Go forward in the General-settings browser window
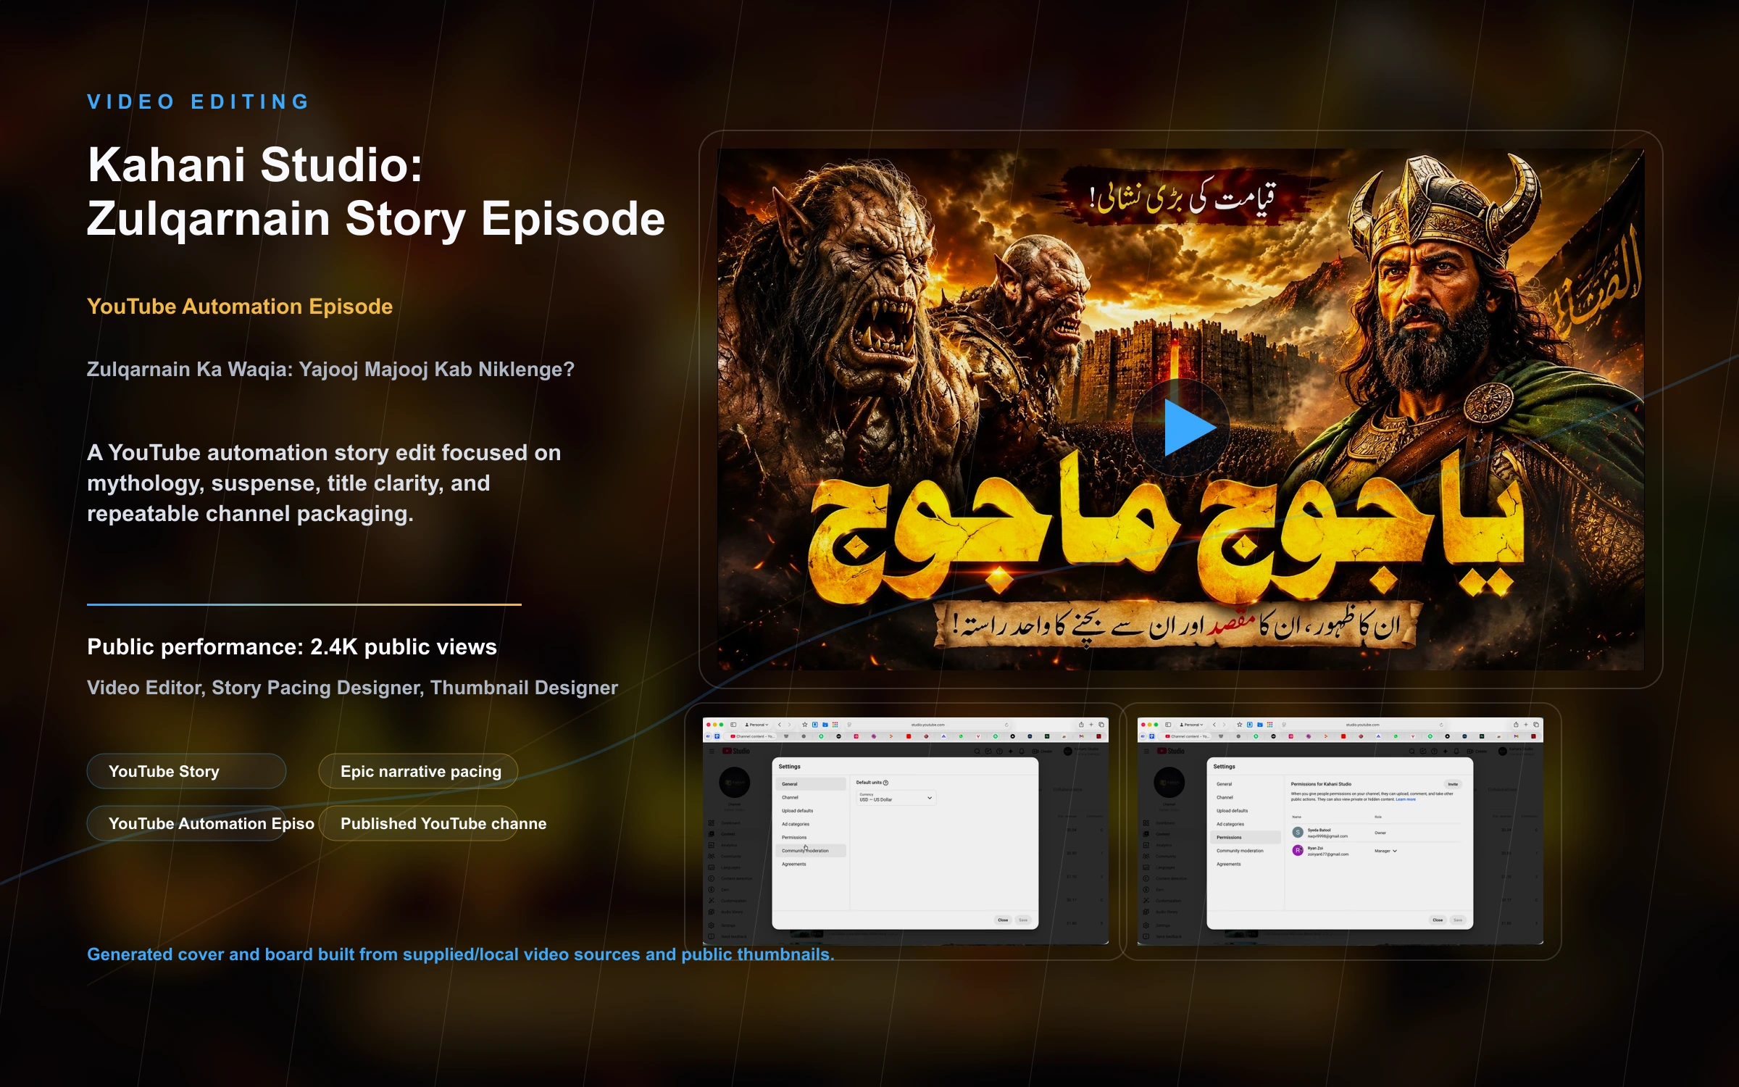The image size is (1739, 1087). pyautogui.click(x=789, y=725)
